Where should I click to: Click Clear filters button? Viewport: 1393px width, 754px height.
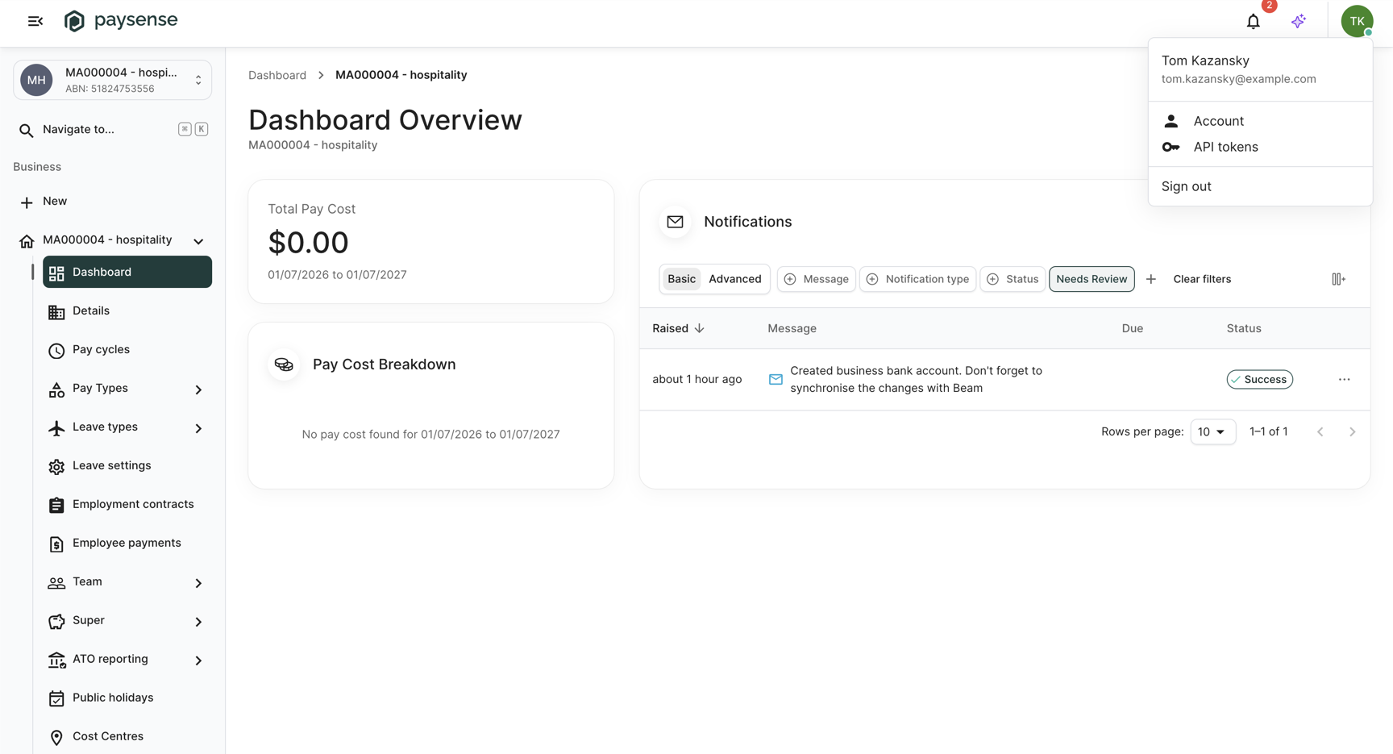[1202, 279]
